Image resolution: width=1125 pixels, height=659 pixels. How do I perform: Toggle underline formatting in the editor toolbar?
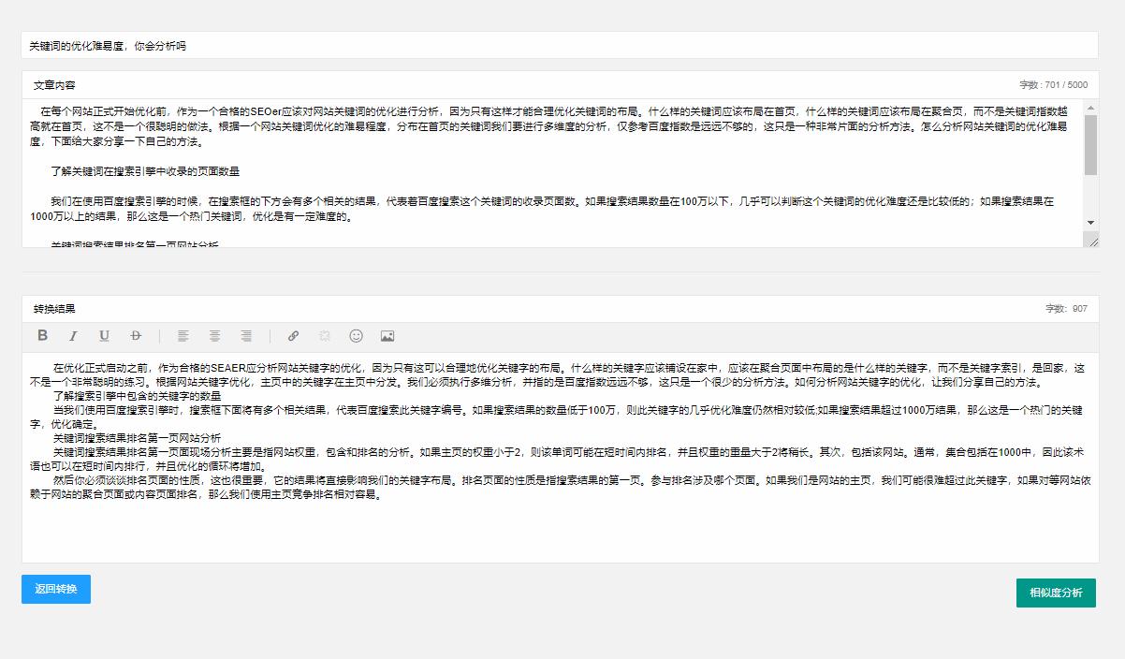pos(104,336)
